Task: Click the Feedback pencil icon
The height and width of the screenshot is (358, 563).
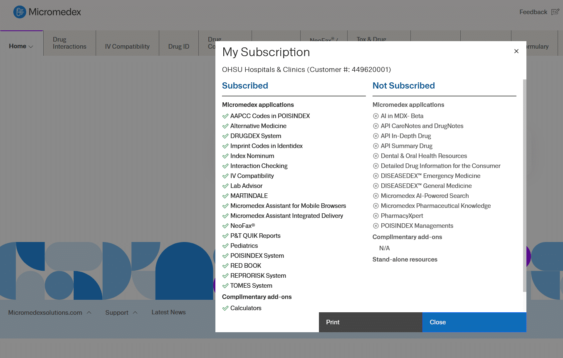Action: point(555,12)
